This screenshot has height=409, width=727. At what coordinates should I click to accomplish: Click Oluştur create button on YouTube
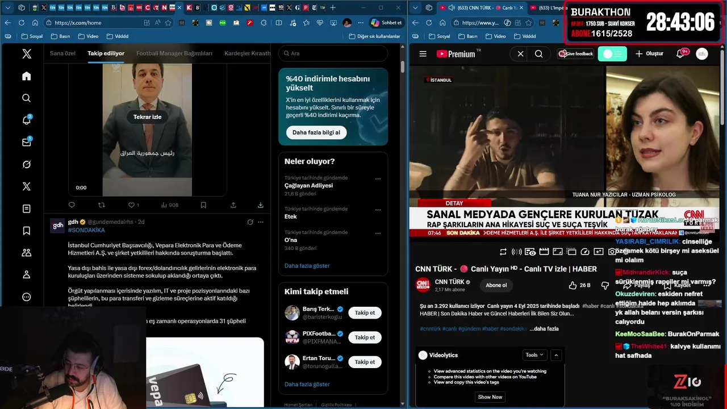point(649,54)
